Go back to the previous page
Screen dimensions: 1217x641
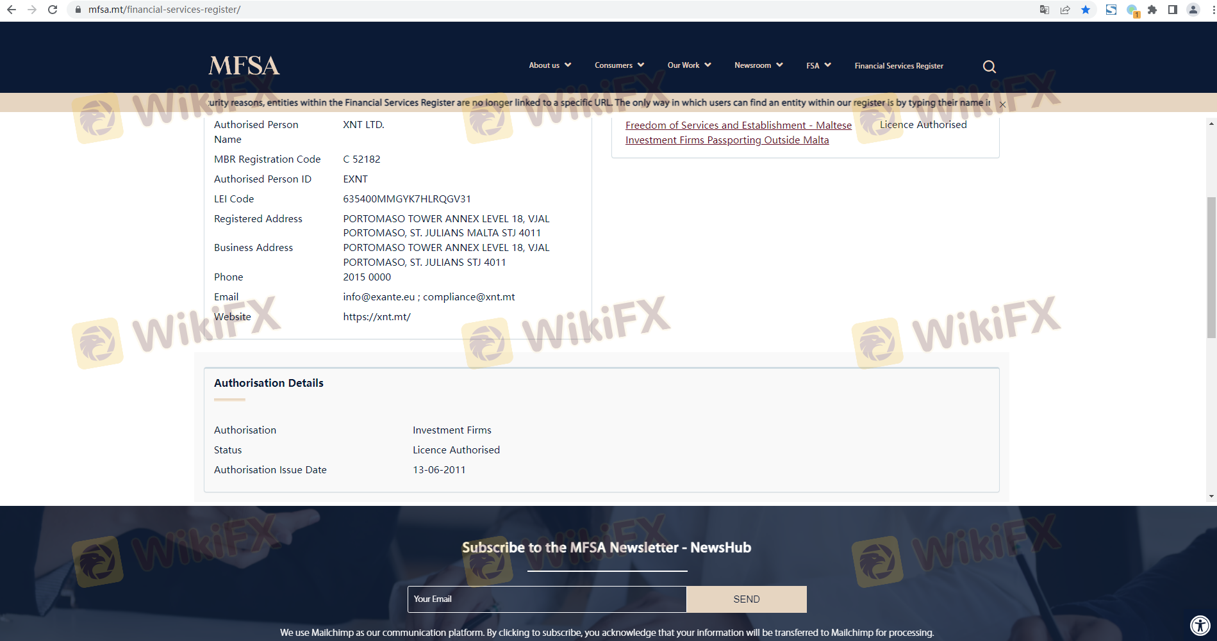12,10
